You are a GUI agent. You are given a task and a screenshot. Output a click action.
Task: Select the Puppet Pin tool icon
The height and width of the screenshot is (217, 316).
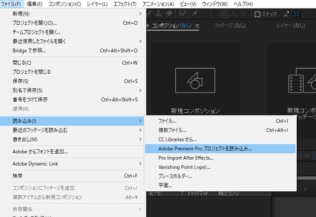tap(195, 14)
